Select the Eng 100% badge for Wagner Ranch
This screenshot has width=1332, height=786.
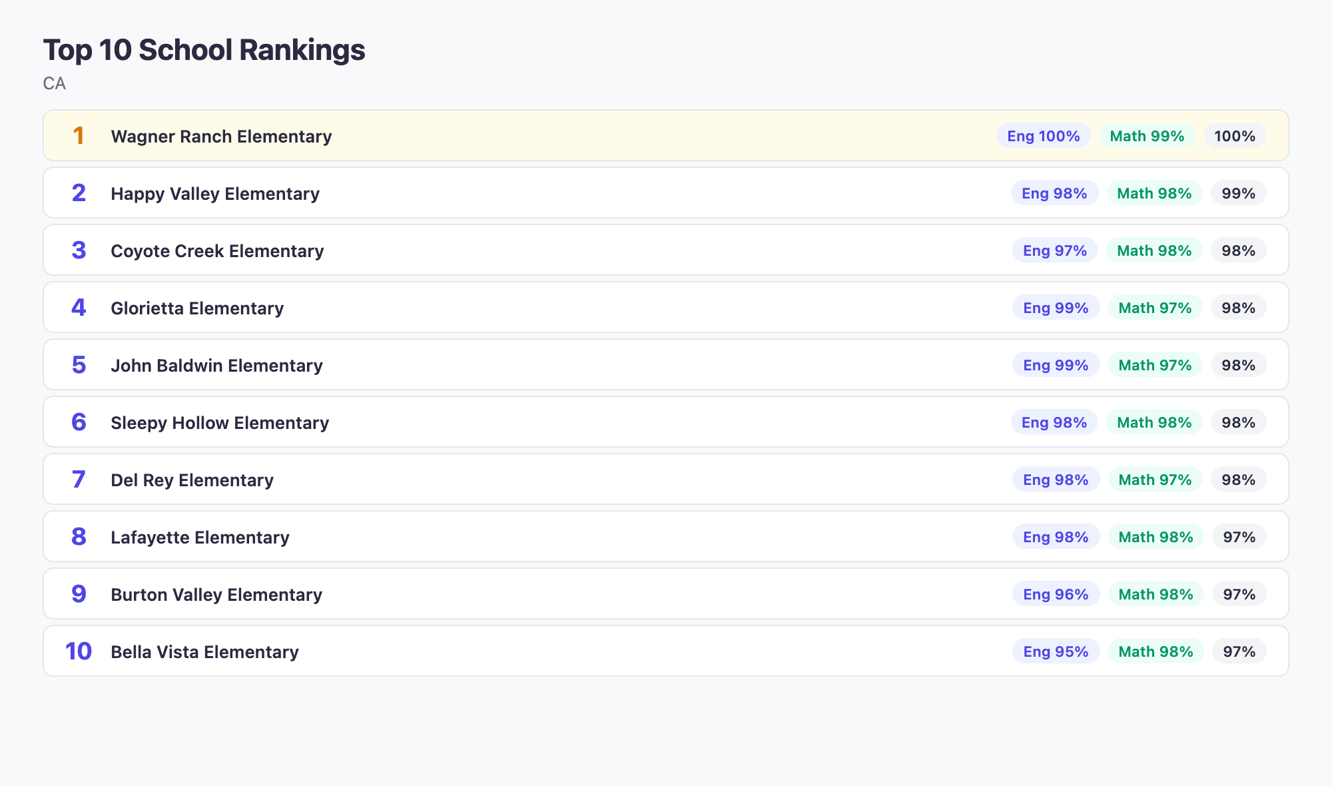click(1043, 136)
